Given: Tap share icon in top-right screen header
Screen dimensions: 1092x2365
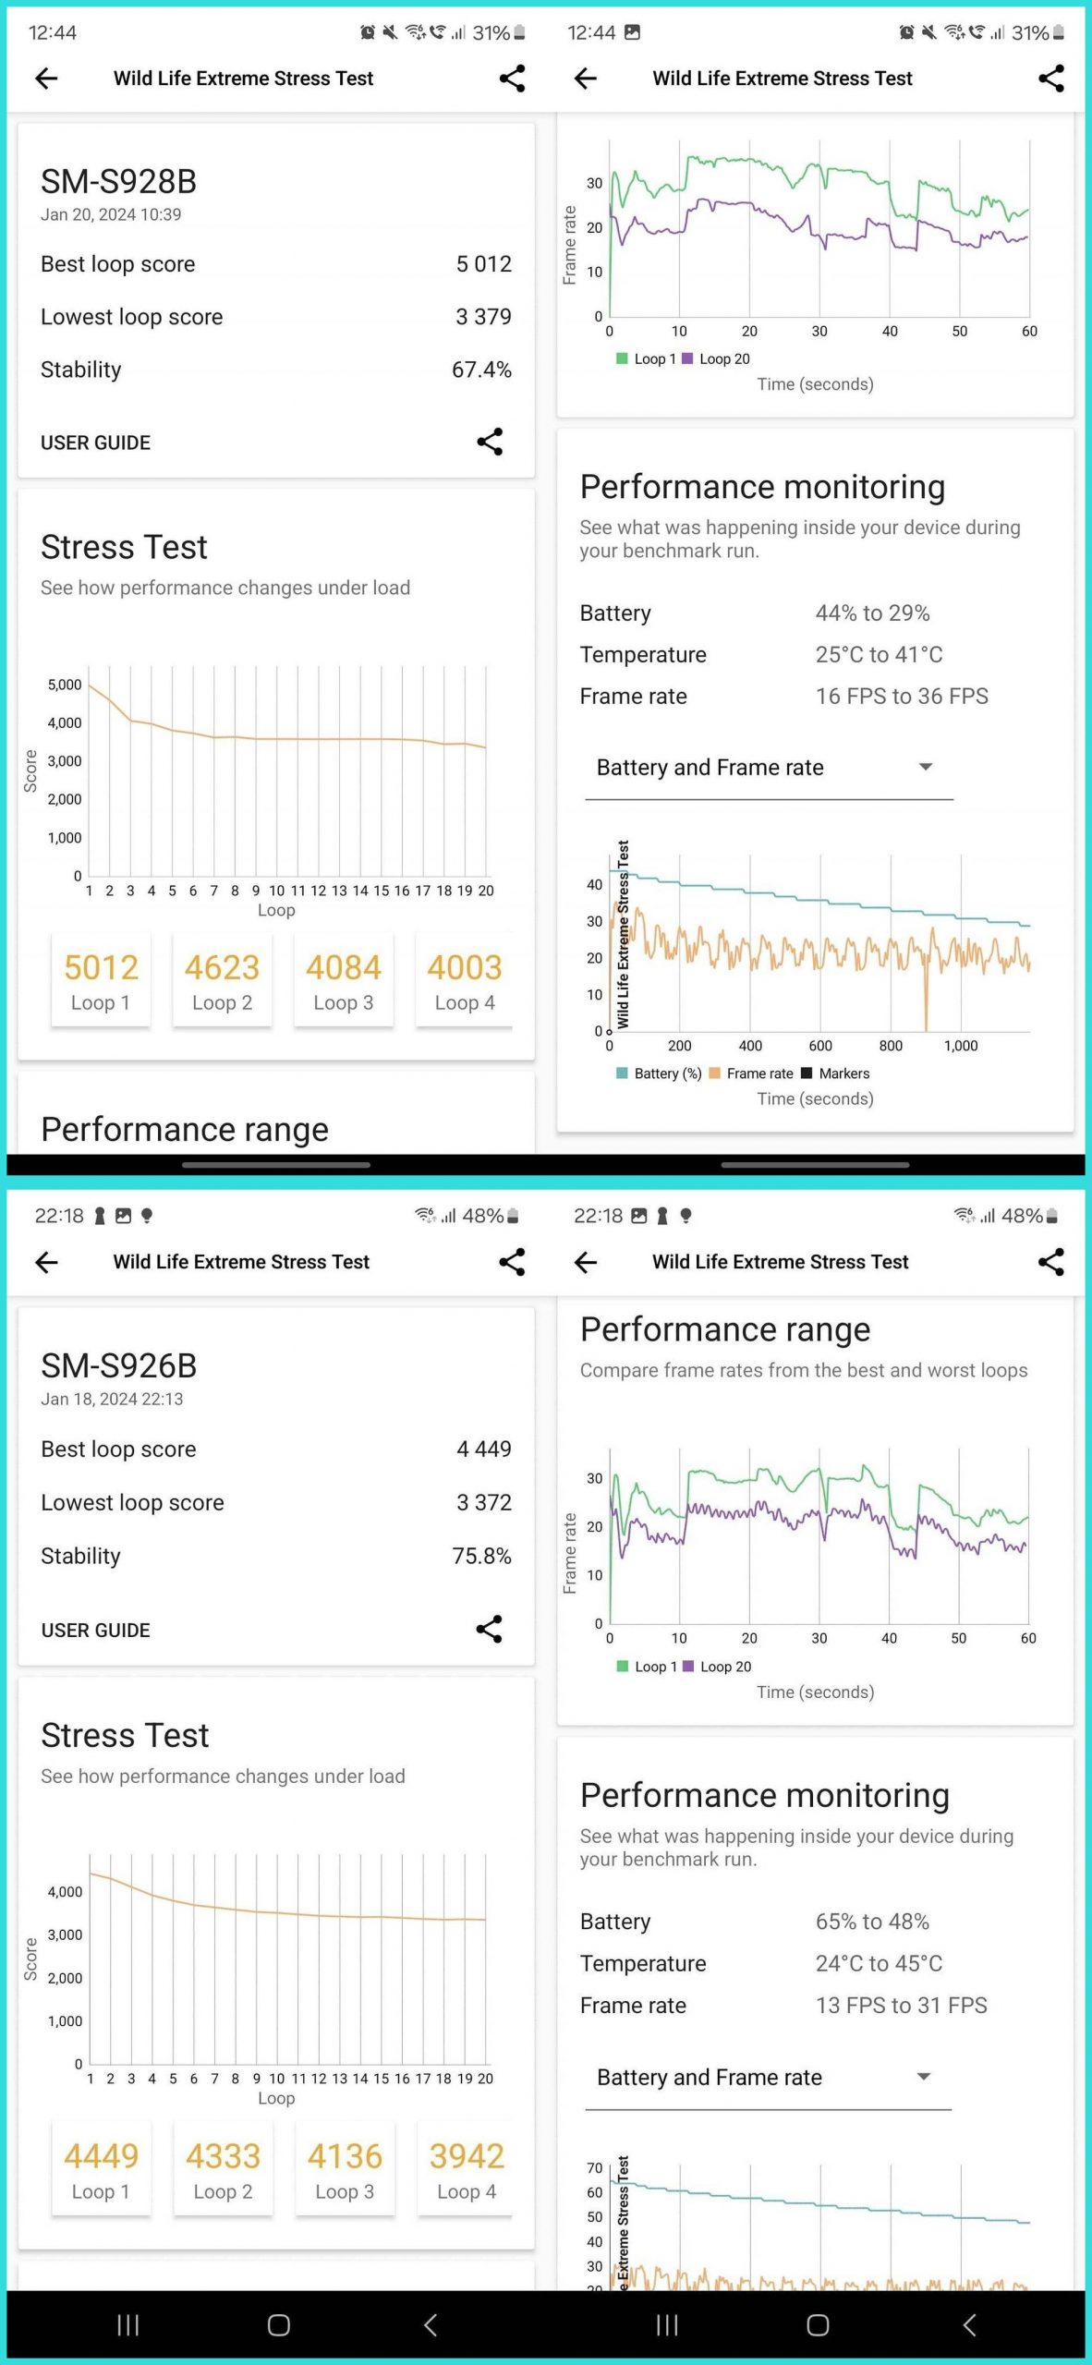Looking at the screenshot, I should [1051, 79].
